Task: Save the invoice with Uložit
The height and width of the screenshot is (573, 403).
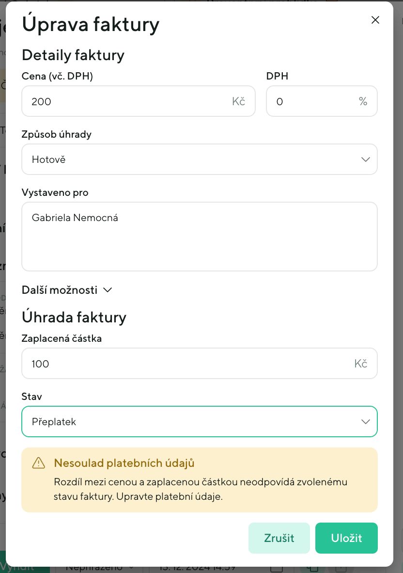Action: [x=346, y=538]
